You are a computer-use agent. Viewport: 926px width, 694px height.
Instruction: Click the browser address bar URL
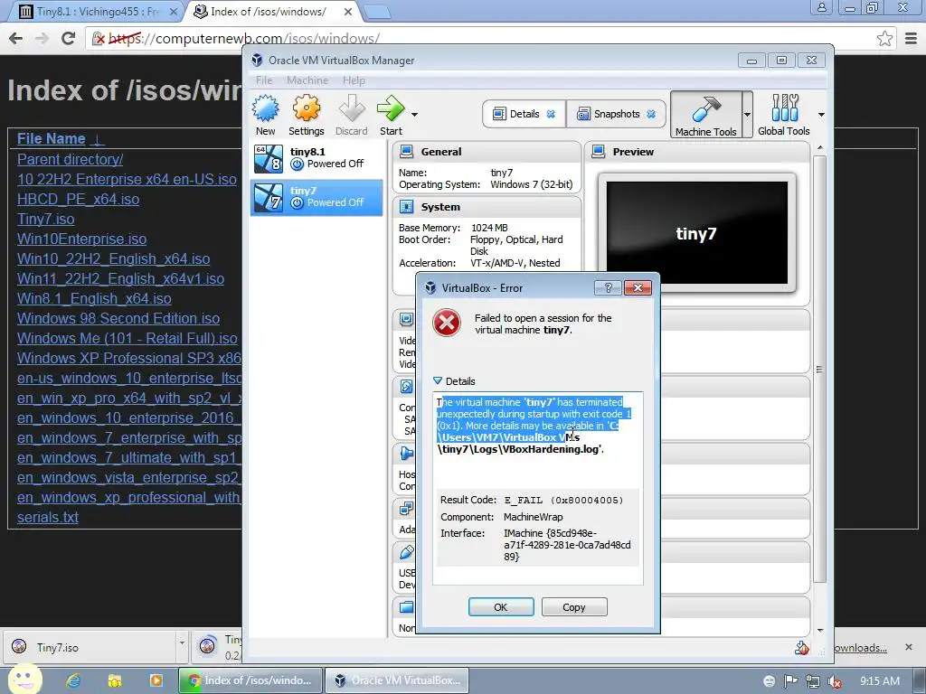pyautogui.click(x=243, y=39)
